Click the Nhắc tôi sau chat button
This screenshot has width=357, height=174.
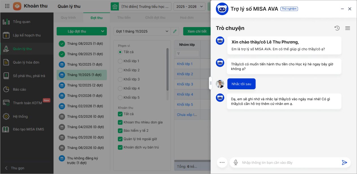point(241,84)
